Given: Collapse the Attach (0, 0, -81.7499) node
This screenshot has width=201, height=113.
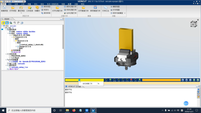Looking at the screenshot, I should (x=10, y=35).
